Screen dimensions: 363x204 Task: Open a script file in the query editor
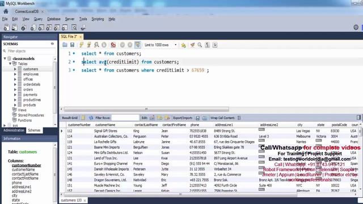click(x=65, y=45)
